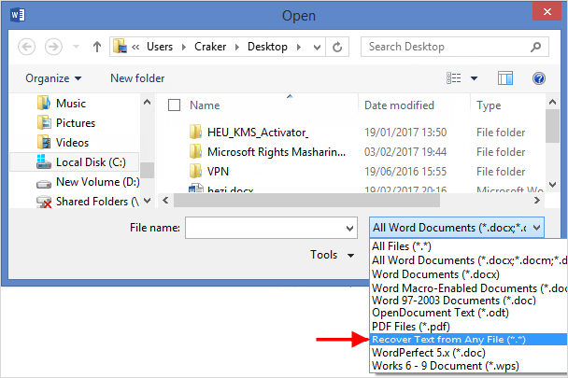Change the view with the view icon
Viewport: 568px width, 378px height.
[453, 77]
